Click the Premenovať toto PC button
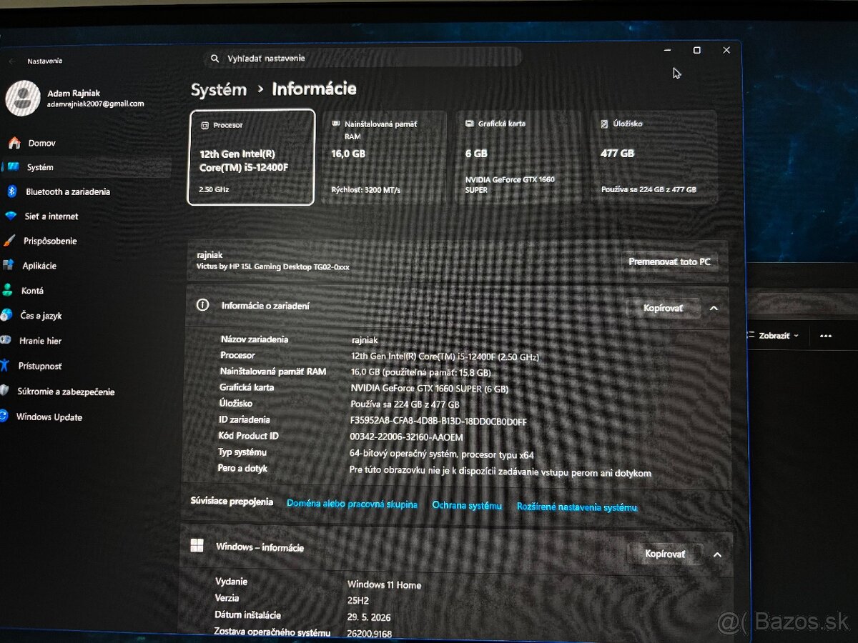 [x=669, y=261]
